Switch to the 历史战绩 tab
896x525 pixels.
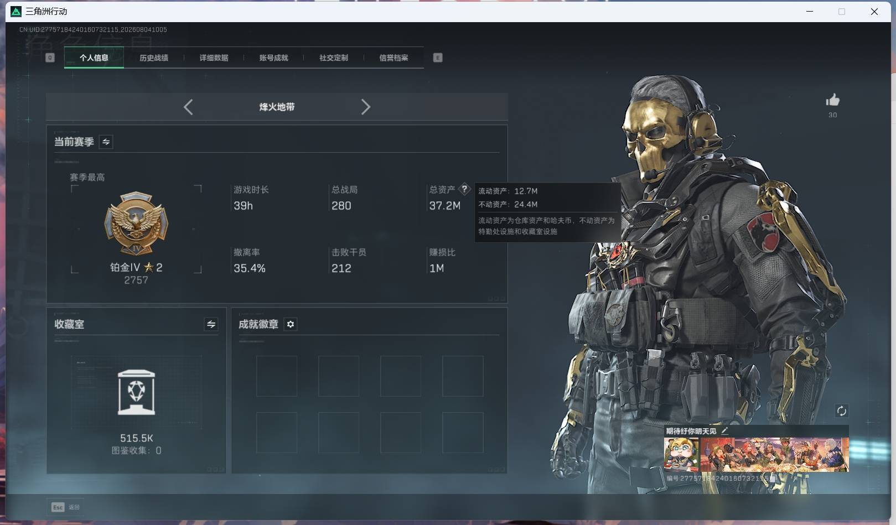[154, 58]
